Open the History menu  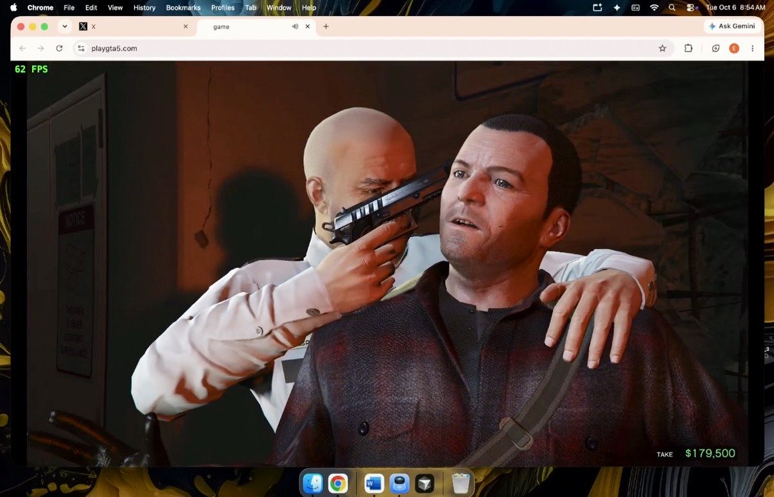pyautogui.click(x=144, y=8)
